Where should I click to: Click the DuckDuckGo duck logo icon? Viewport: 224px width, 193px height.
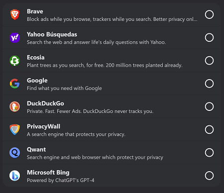(15, 106)
